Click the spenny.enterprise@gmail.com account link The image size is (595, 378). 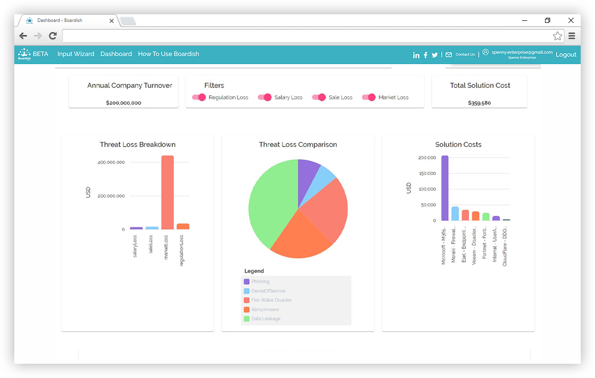(x=522, y=52)
